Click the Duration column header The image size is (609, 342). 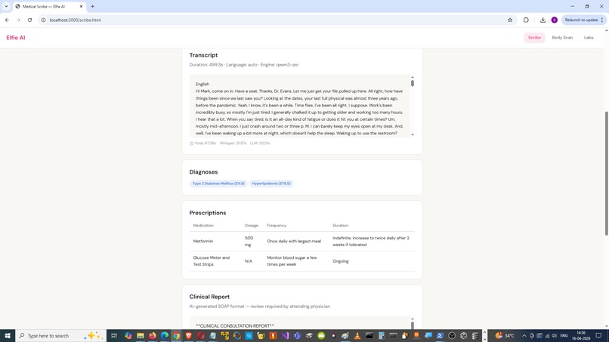tap(340, 226)
